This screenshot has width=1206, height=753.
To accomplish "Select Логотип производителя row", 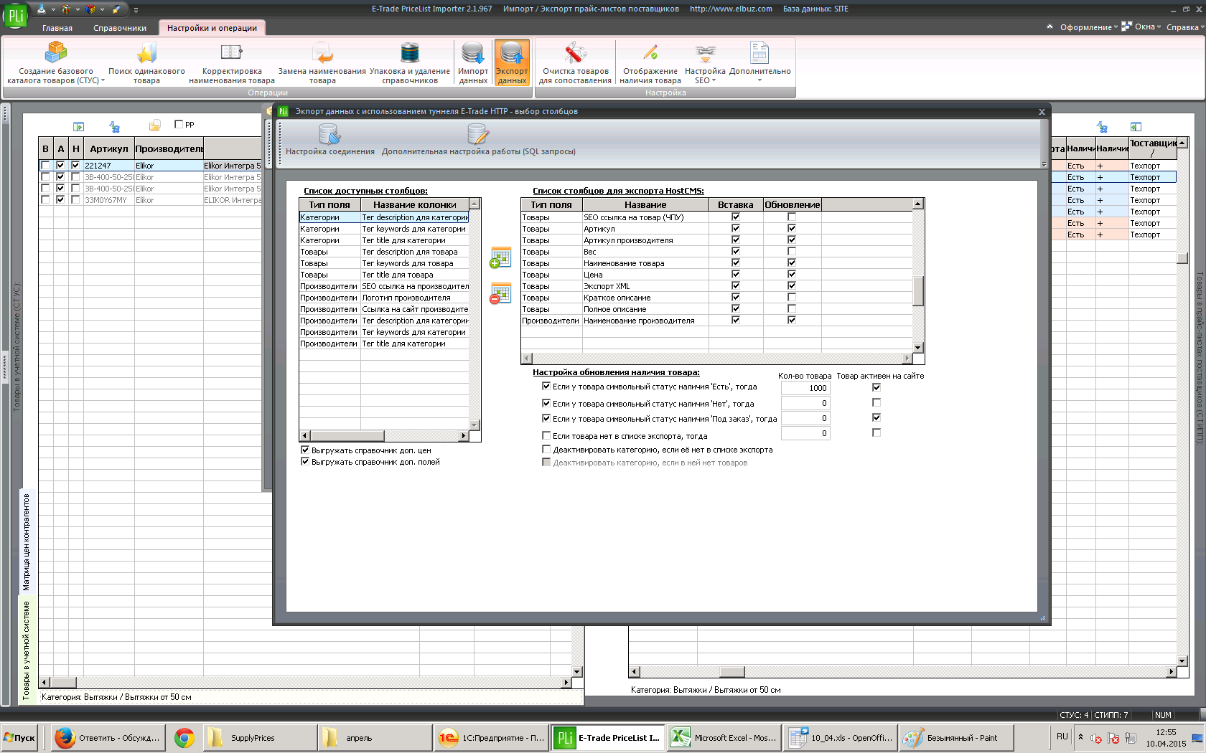I will tap(384, 298).
